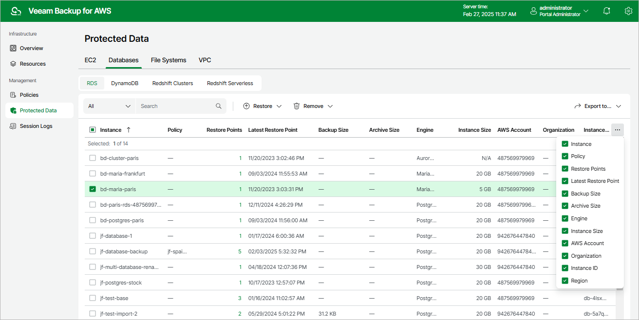Uncheck the bd-maria-paris row checkbox
This screenshot has width=639, height=320.
point(93,189)
